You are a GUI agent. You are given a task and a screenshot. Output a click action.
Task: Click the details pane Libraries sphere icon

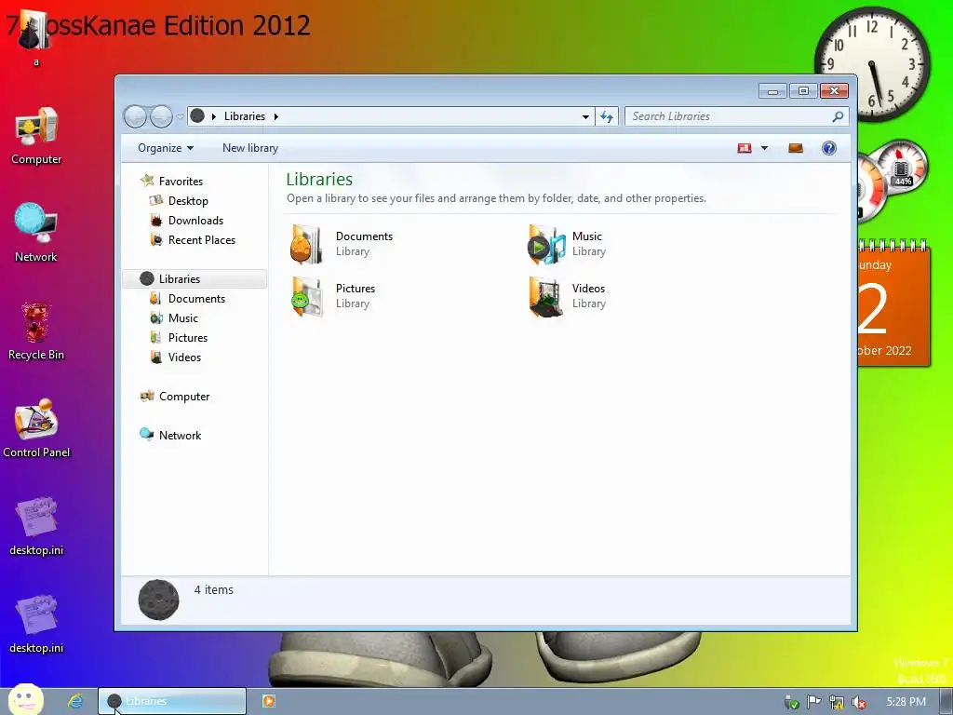[x=158, y=600]
